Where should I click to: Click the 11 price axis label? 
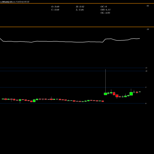[146, 68]
